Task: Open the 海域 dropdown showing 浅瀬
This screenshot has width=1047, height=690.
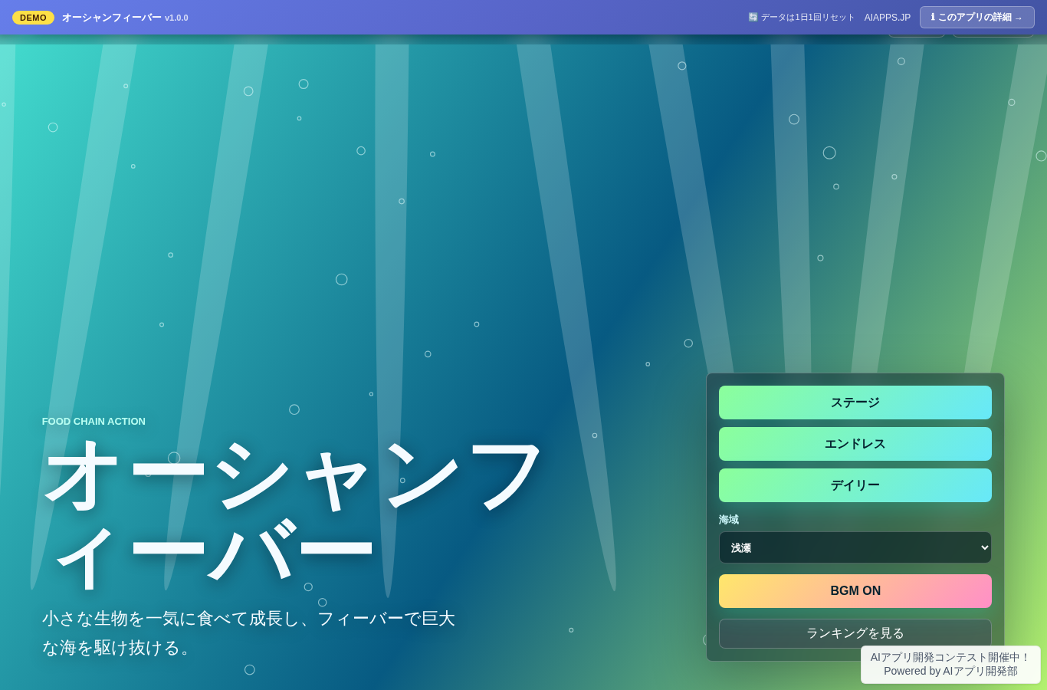Action: [x=855, y=547]
